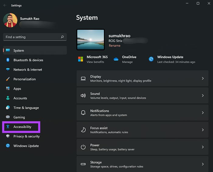213x172 pixels.
Task: Expand the Notifications row chevron
Action: coord(203,113)
